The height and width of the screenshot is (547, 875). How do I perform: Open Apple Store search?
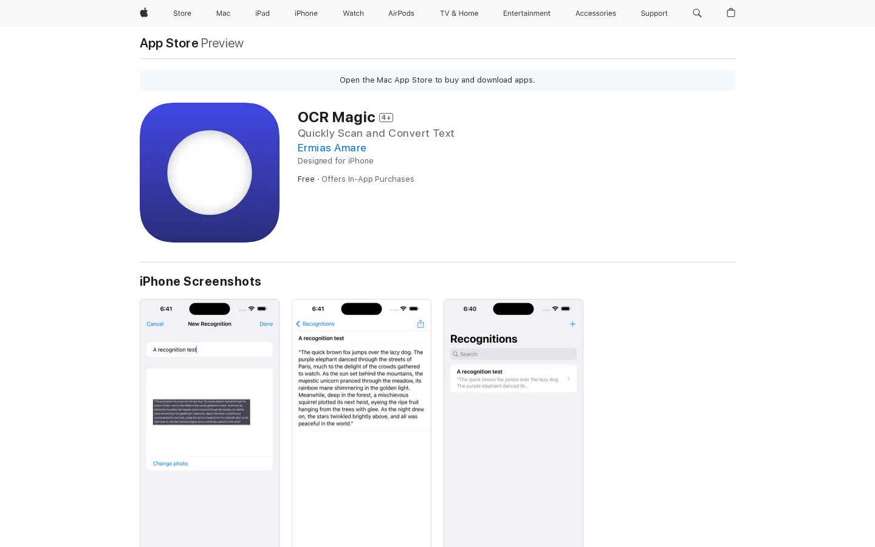coord(697,13)
